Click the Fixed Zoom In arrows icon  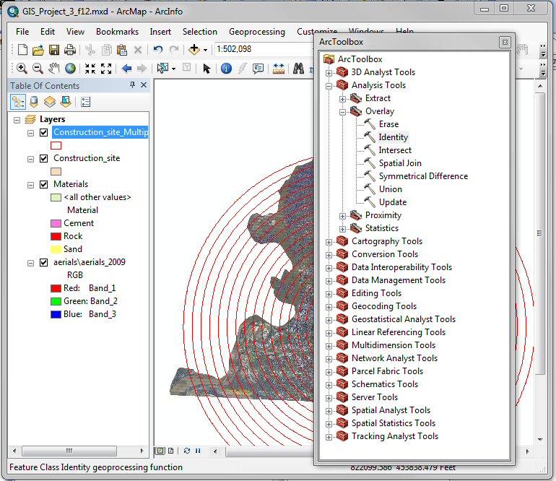(x=90, y=69)
